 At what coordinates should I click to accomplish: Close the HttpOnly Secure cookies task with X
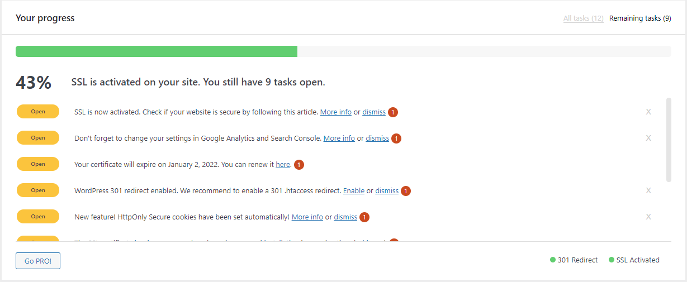[648, 217]
